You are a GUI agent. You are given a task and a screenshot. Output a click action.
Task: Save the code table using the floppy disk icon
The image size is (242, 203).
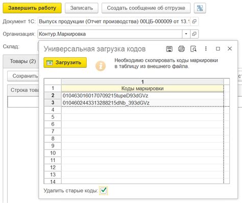tap(169, 49)
